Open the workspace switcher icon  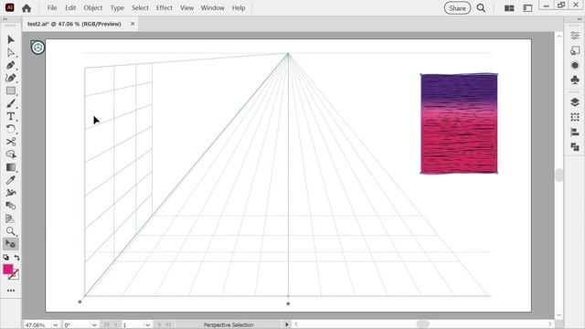pos(527,8)
